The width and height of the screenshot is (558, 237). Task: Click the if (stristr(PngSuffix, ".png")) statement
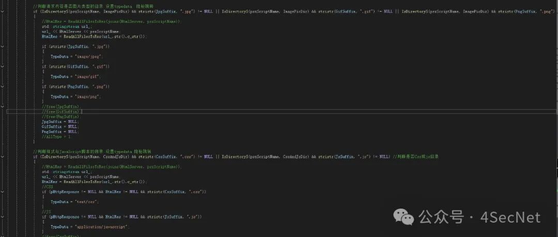pos(75,86)
